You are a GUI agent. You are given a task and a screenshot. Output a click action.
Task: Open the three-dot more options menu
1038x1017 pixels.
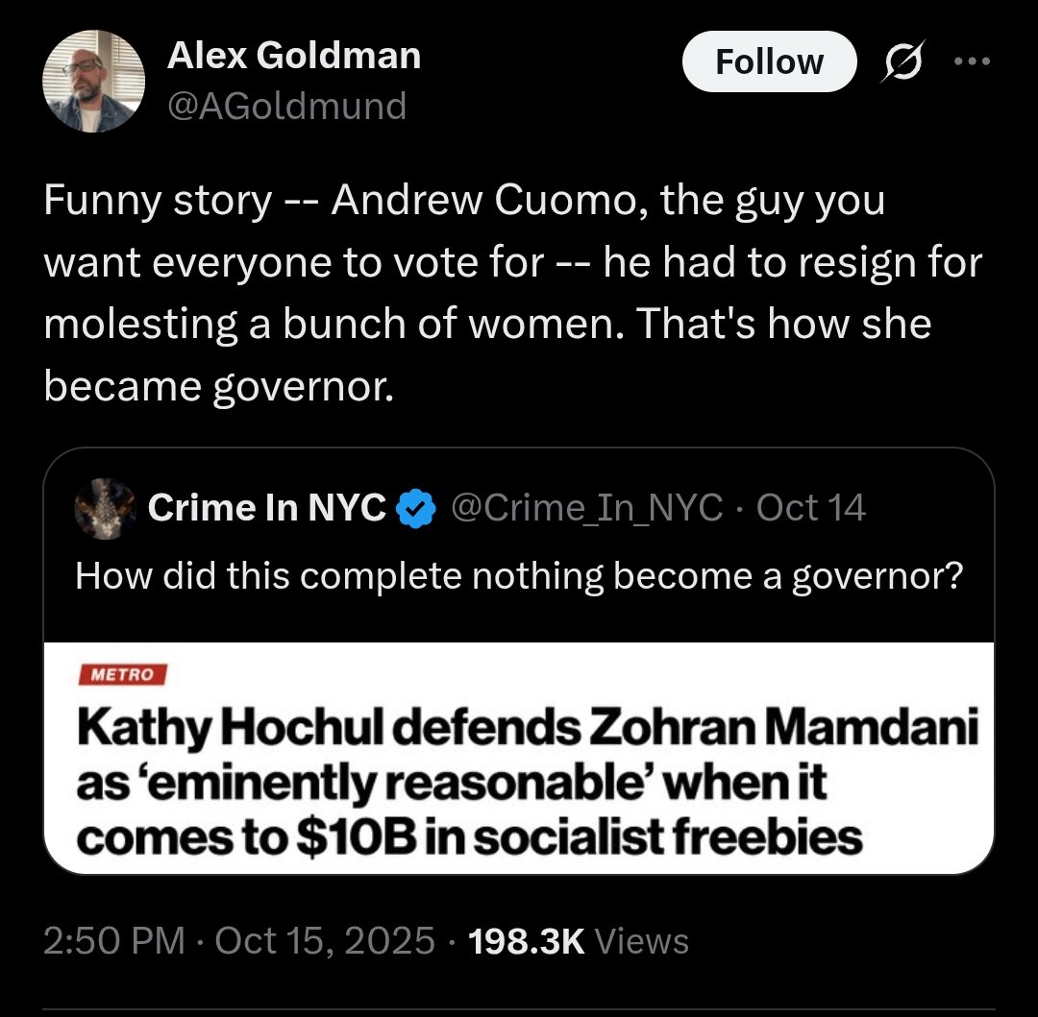(970, 61)
